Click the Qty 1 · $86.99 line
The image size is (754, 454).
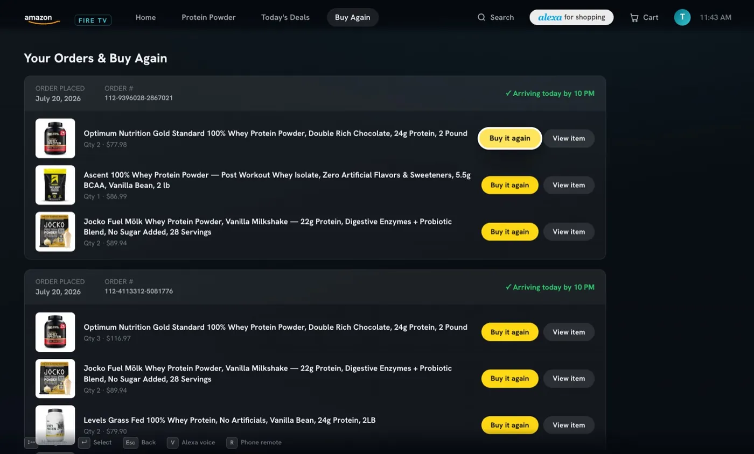(105, 197)
